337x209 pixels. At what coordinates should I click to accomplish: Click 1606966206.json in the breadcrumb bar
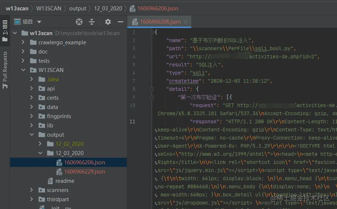pyautogui.click(x=158, y=8)
